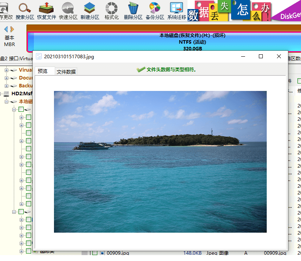Image resolution: width=301 pixels, height=261 pixels.
Task: Toggle the checkbox at top of right file list
Action: (x=299, y=81)
